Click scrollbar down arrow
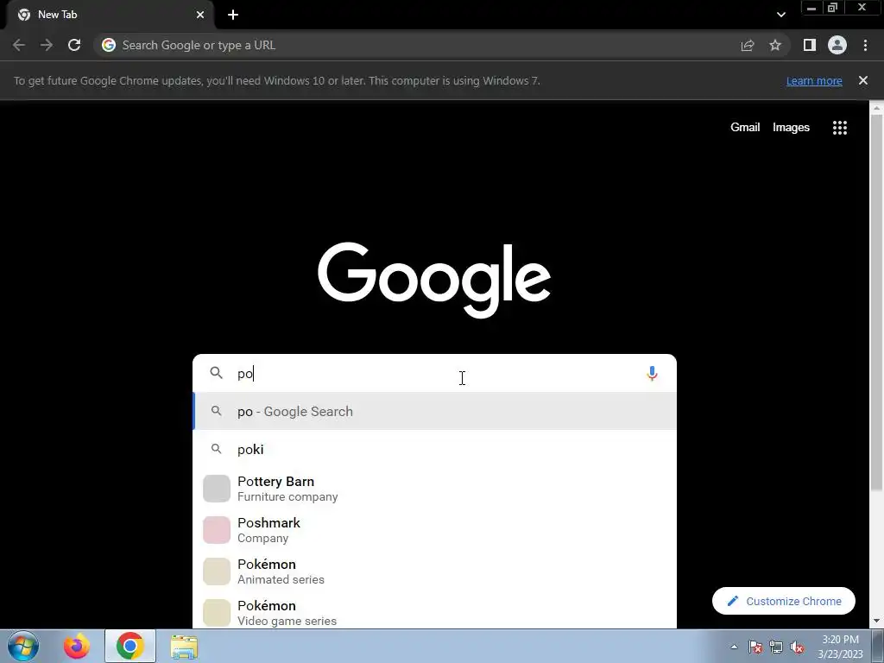 (x=876, y=622)
